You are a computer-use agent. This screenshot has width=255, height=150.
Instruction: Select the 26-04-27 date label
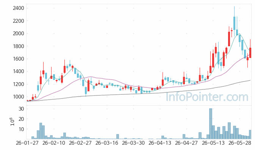[x=186, y=143]
